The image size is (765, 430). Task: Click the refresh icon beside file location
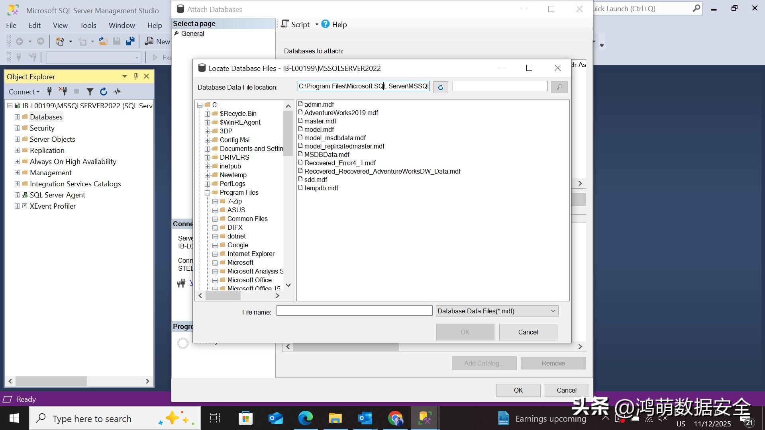pyautogui.click(x=440, y=87)
